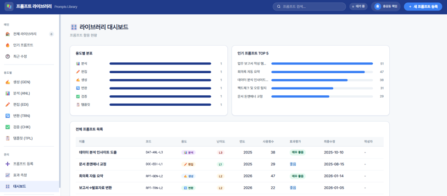This screenshot has height=196, width=447.
Task: Click the 인기 프롬프트 flame icon
Action: (x=8, y=45)
